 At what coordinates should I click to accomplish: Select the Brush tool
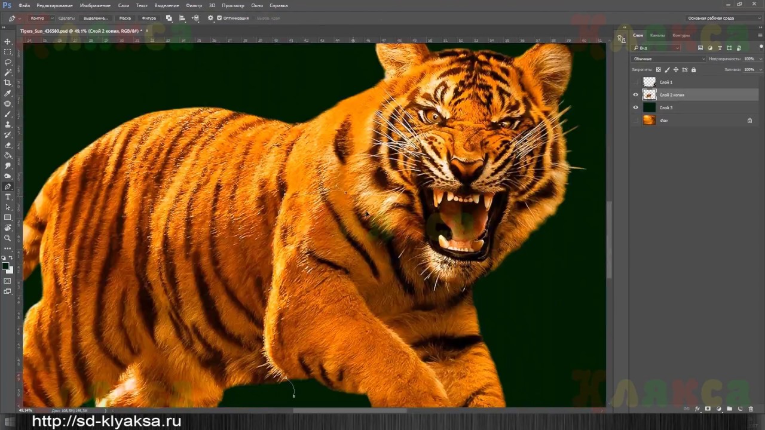tap(8, 114)
